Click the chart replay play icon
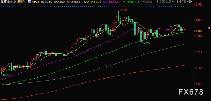Screen dimensions: 211x101 point(187,1)
